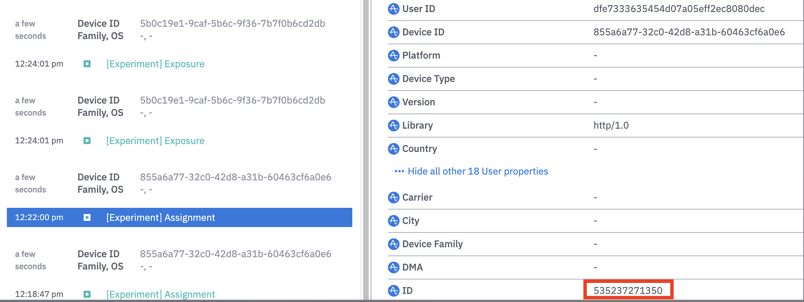Click the Amplitude icon beside User ID
804x302 pixels.
(x=393, y=9)
